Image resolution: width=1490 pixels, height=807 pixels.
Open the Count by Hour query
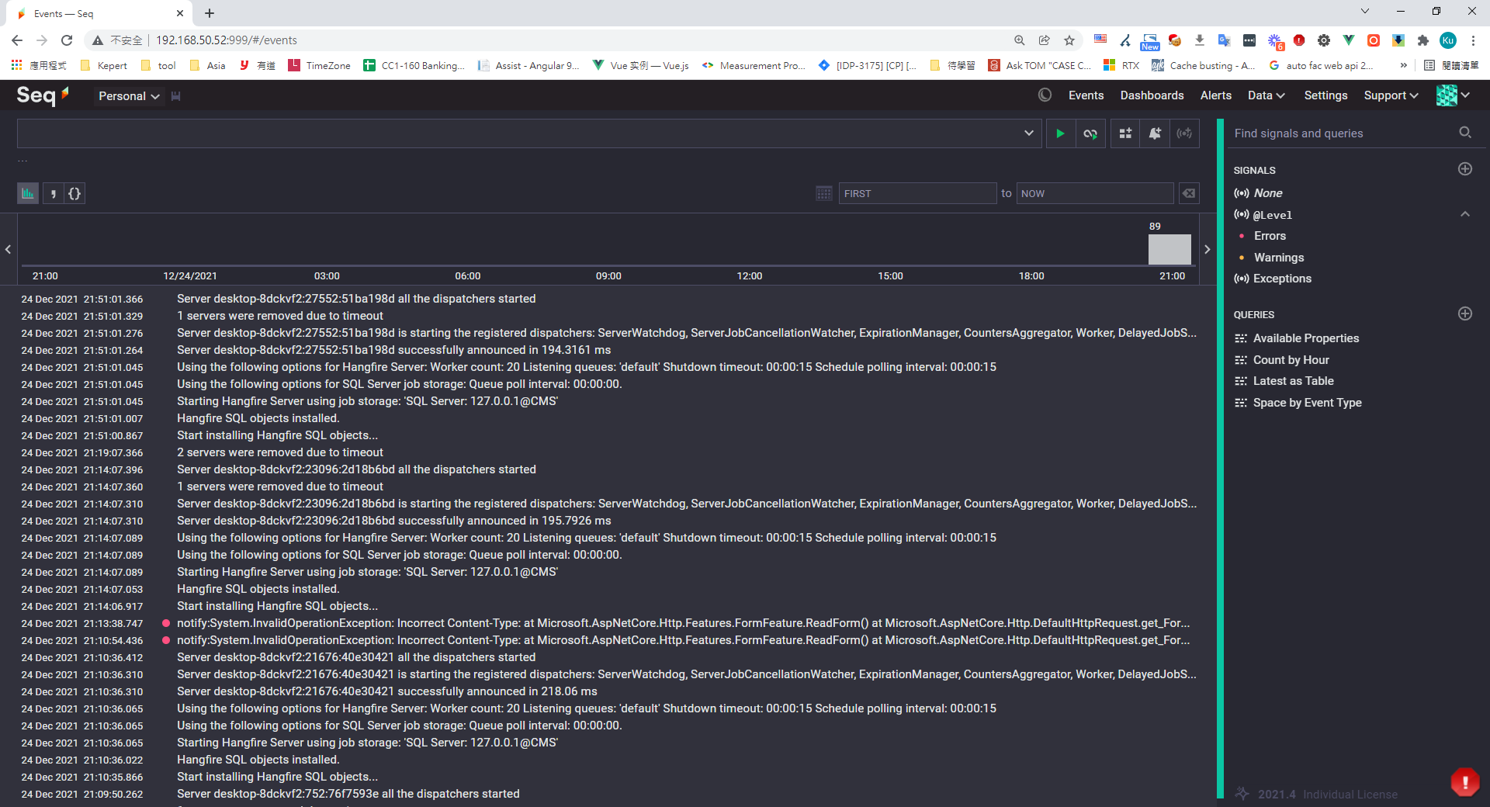(1291, 360)
